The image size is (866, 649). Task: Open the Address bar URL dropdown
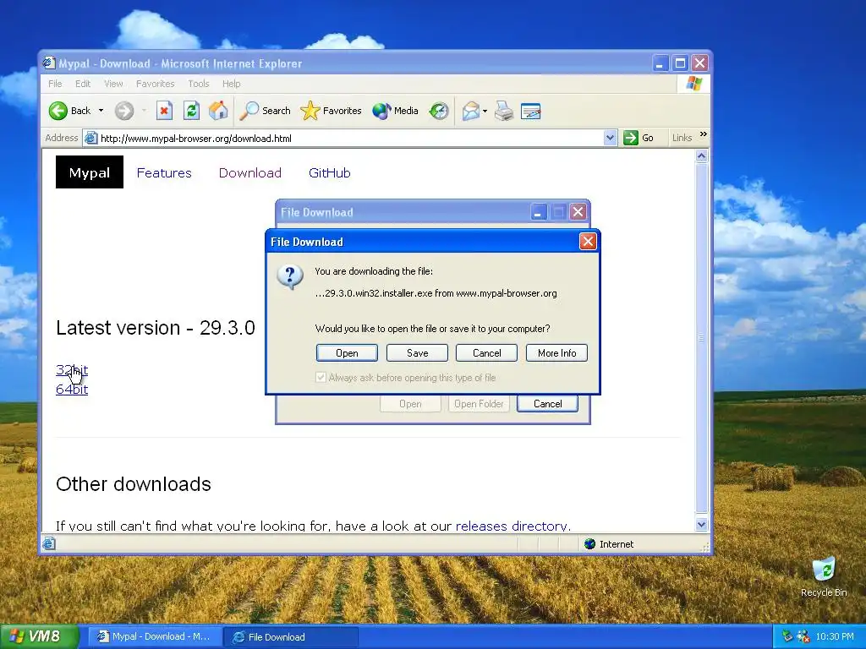(610, 138)
